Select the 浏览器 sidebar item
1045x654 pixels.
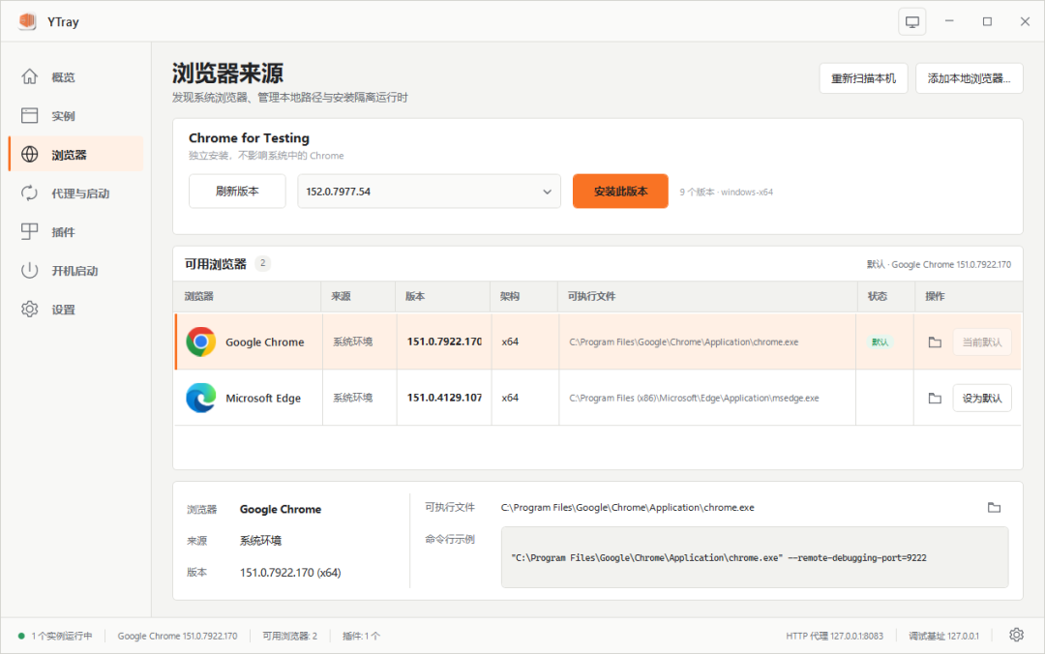point(75,155)
